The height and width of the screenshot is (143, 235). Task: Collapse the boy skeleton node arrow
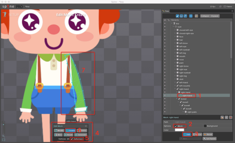(x=172, y=23)
